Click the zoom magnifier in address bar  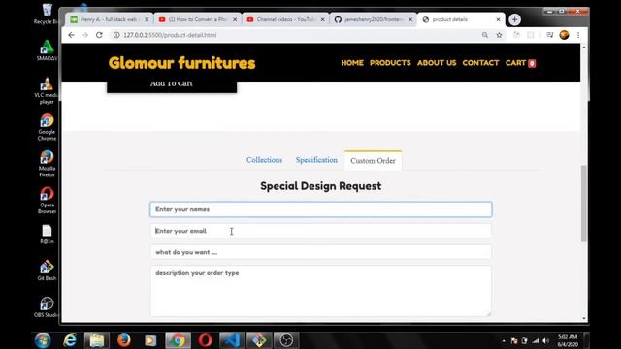(x=485, y=35)
